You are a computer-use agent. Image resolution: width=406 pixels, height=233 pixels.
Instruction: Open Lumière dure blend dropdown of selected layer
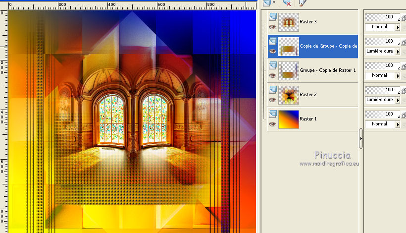click(398, 51)
